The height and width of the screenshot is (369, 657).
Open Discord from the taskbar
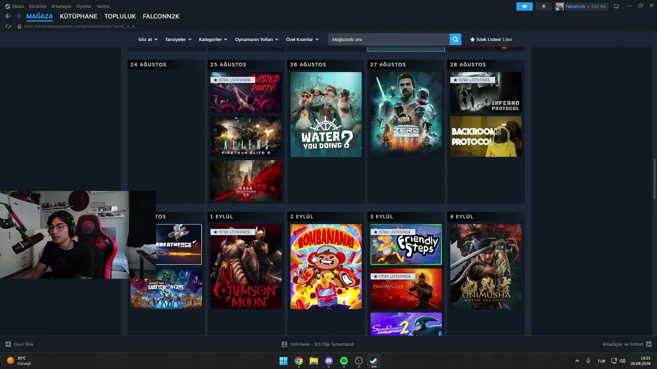[328, 361]
